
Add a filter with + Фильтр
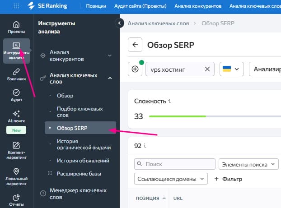(228, 179)
